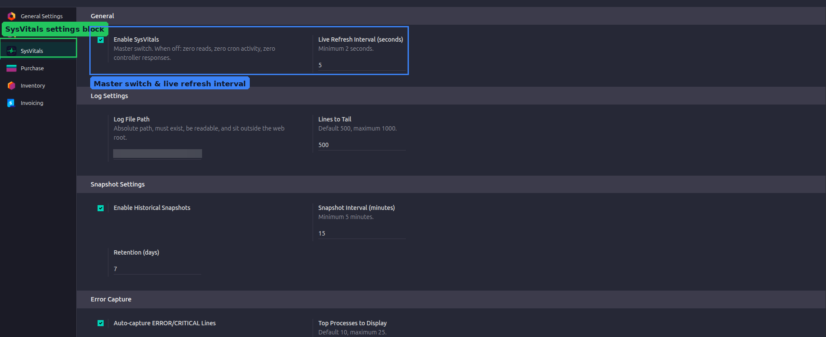This screenshot has width=826, height=337.
Task: Click the Auto-capture ERROR/CRITICAL Lines label
Action: pos(164,323)
